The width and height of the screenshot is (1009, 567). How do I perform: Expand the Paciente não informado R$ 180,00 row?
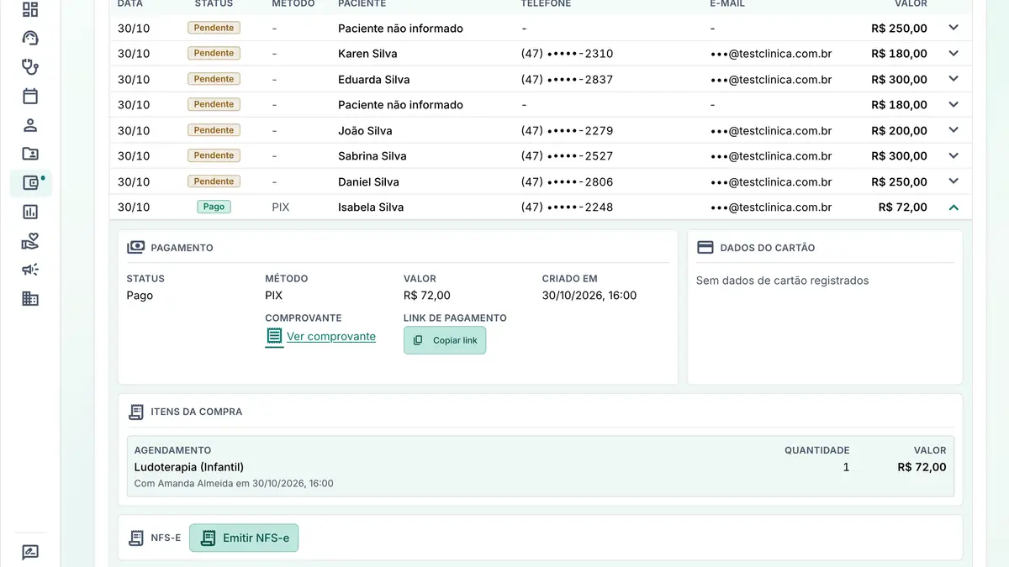[954, 104]
